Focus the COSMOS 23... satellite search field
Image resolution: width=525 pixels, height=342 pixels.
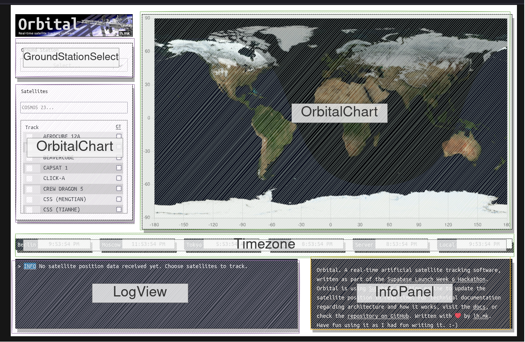[x=74, y=108]
